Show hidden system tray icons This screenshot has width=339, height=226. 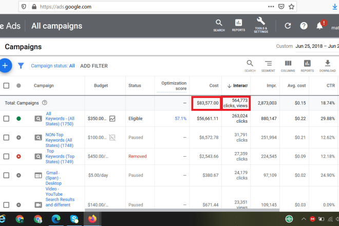click(x=304, y=219)
